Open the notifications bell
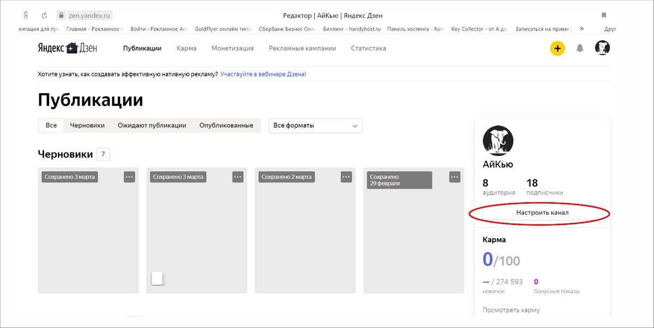 (580, 48)
